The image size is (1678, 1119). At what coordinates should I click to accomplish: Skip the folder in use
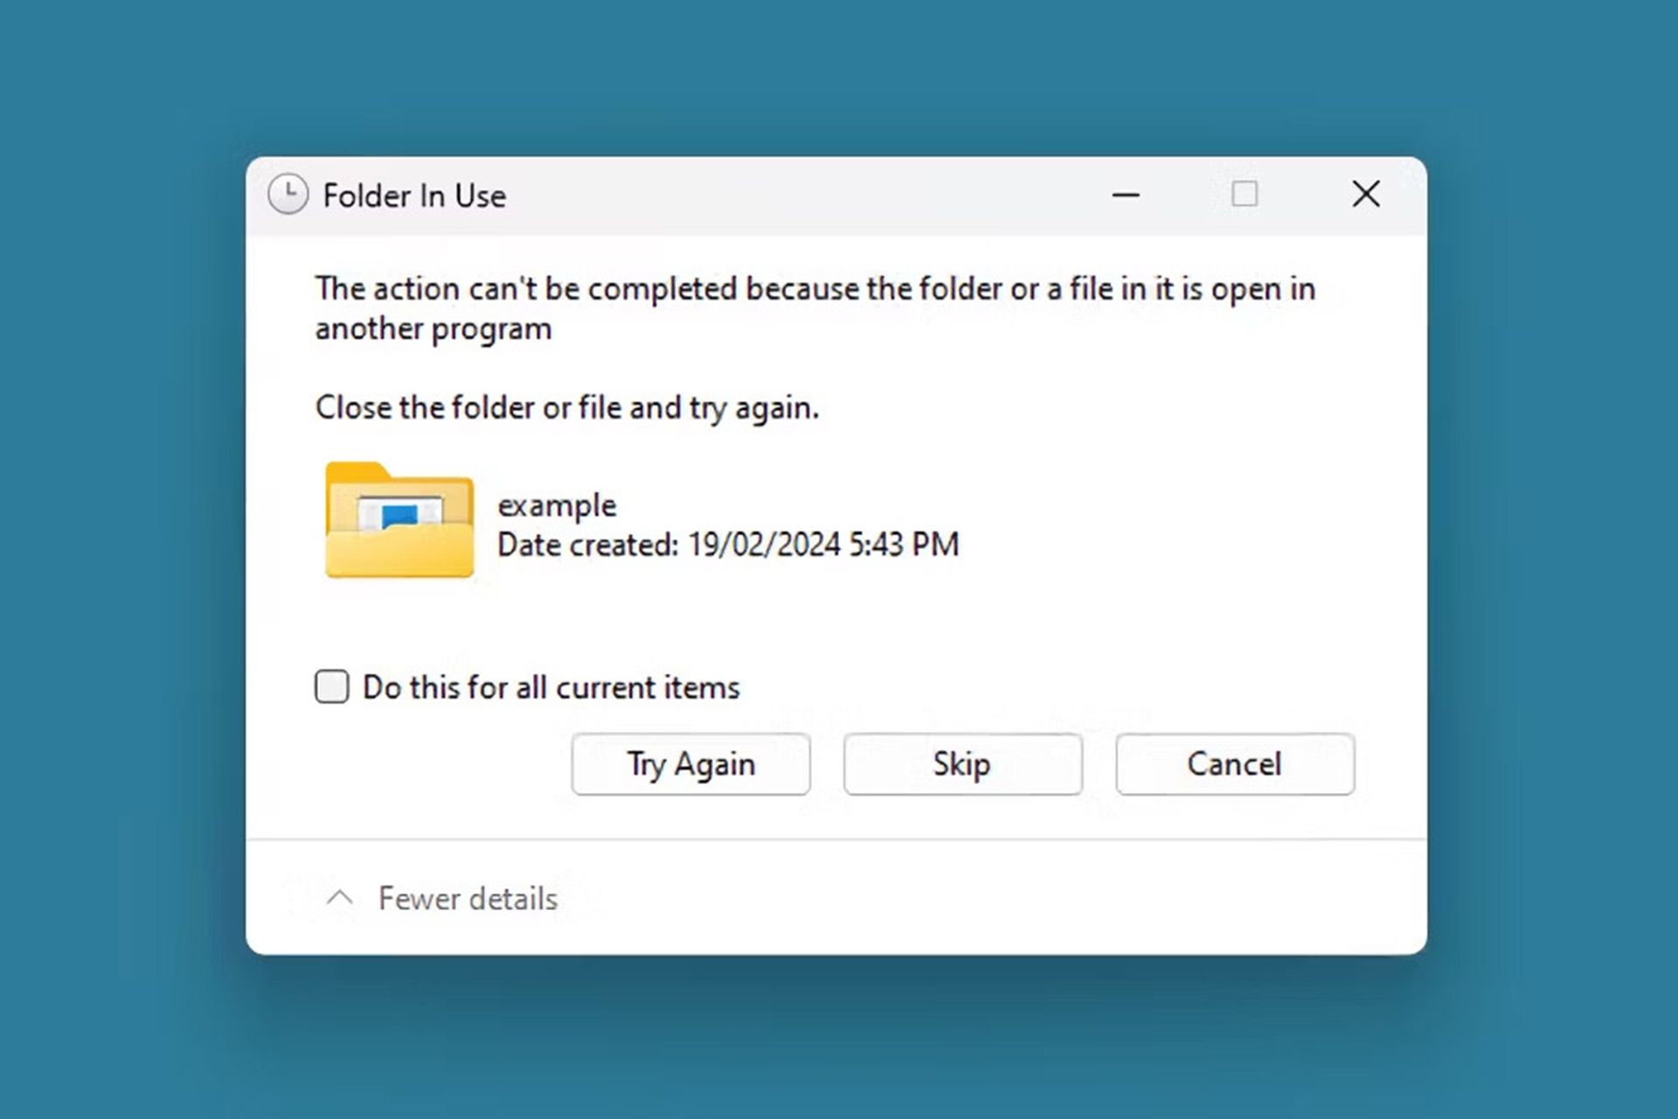pyautogui.click(x=962, y=764)
